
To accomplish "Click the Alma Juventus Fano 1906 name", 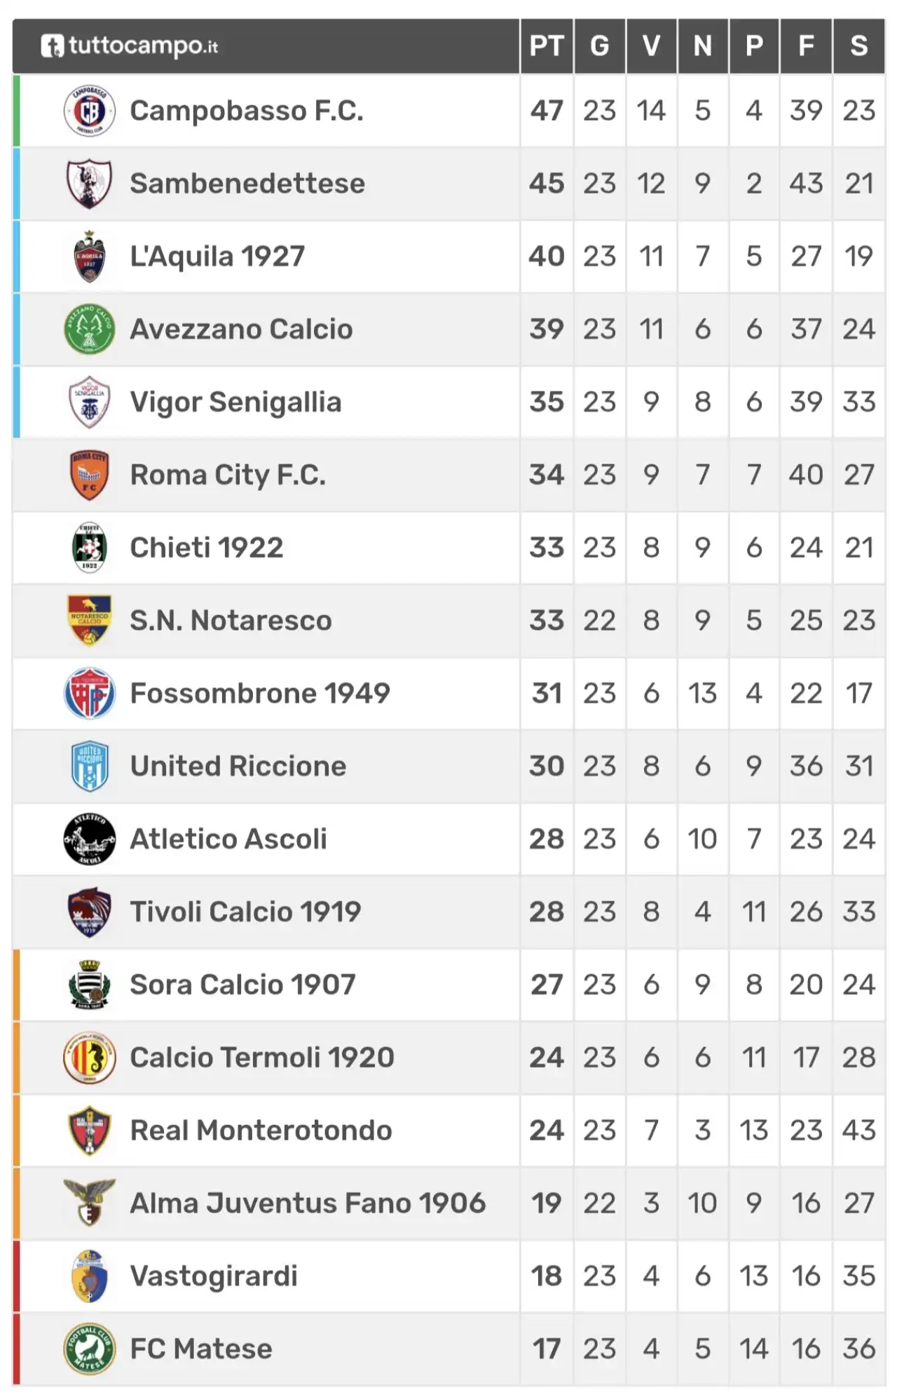I will 308,1204.
